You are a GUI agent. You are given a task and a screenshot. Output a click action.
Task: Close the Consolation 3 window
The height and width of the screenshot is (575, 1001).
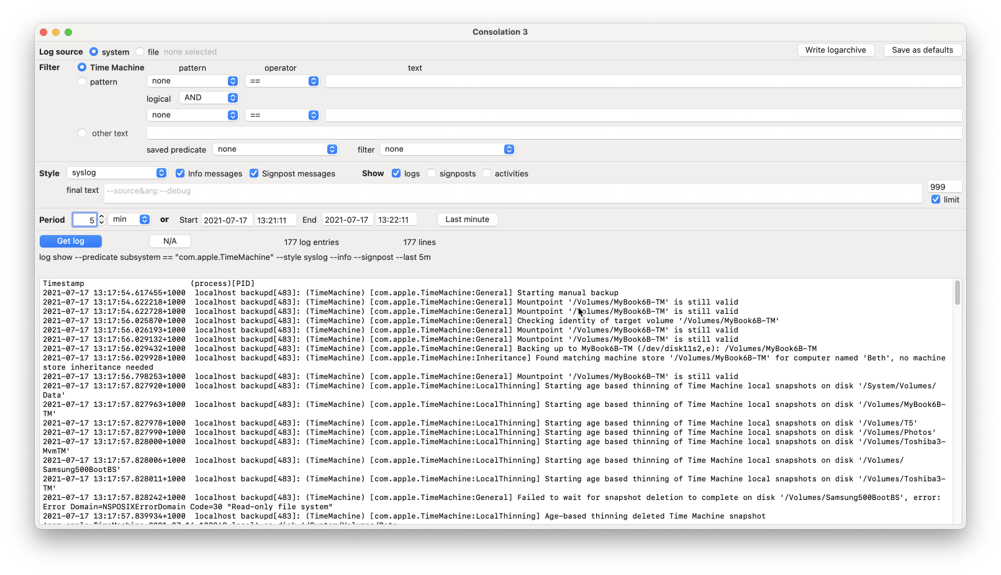[x=43, y=32]
